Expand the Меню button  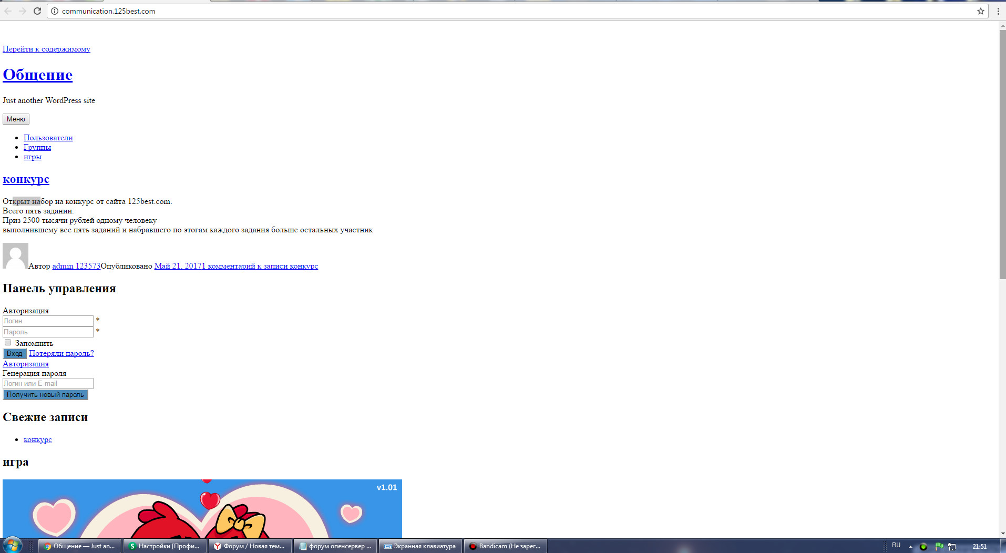point(16,119)
